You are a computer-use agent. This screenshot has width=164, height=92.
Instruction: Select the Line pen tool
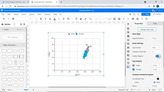pyautogui.click(x=85, y=19)
